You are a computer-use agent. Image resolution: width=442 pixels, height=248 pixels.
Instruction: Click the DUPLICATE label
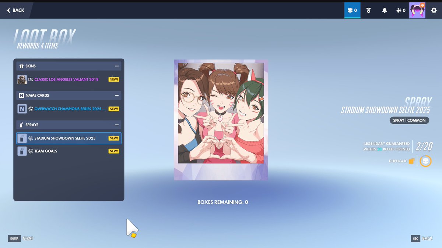(398, 161)
